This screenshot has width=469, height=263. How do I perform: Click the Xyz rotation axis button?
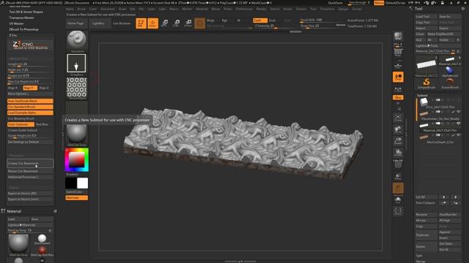pos(398,97)
